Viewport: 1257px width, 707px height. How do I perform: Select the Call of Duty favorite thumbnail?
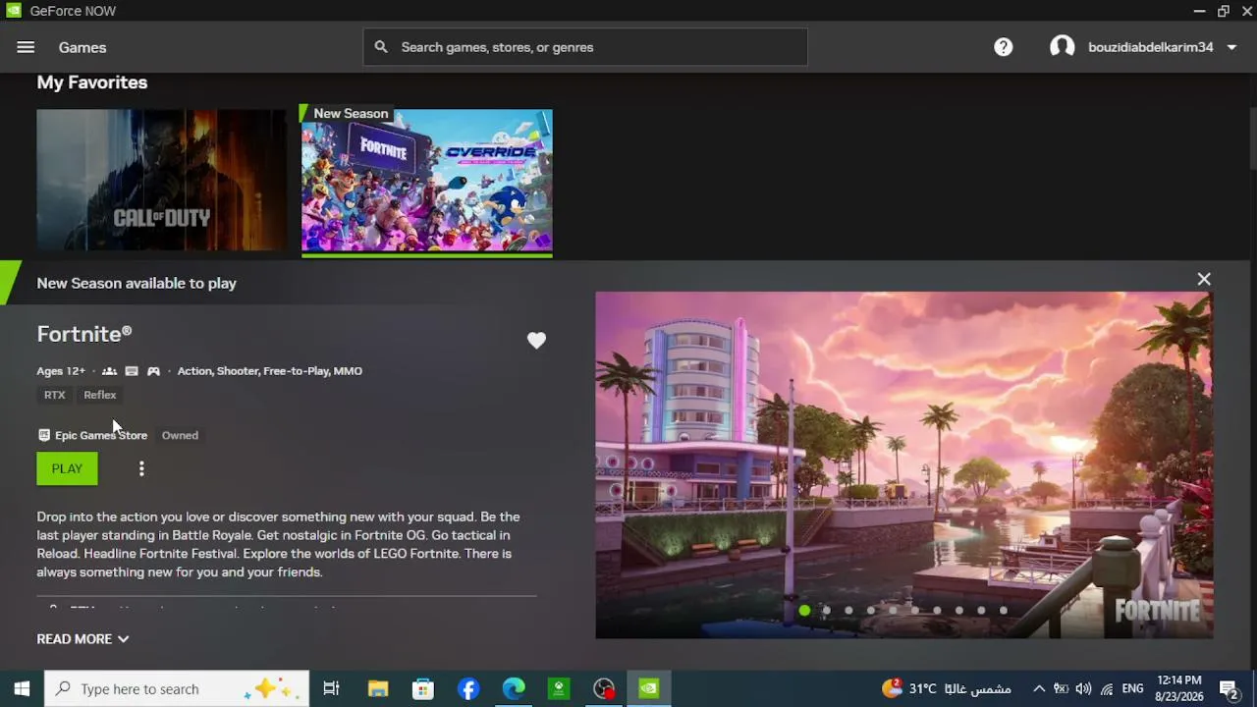click(161, 180)
